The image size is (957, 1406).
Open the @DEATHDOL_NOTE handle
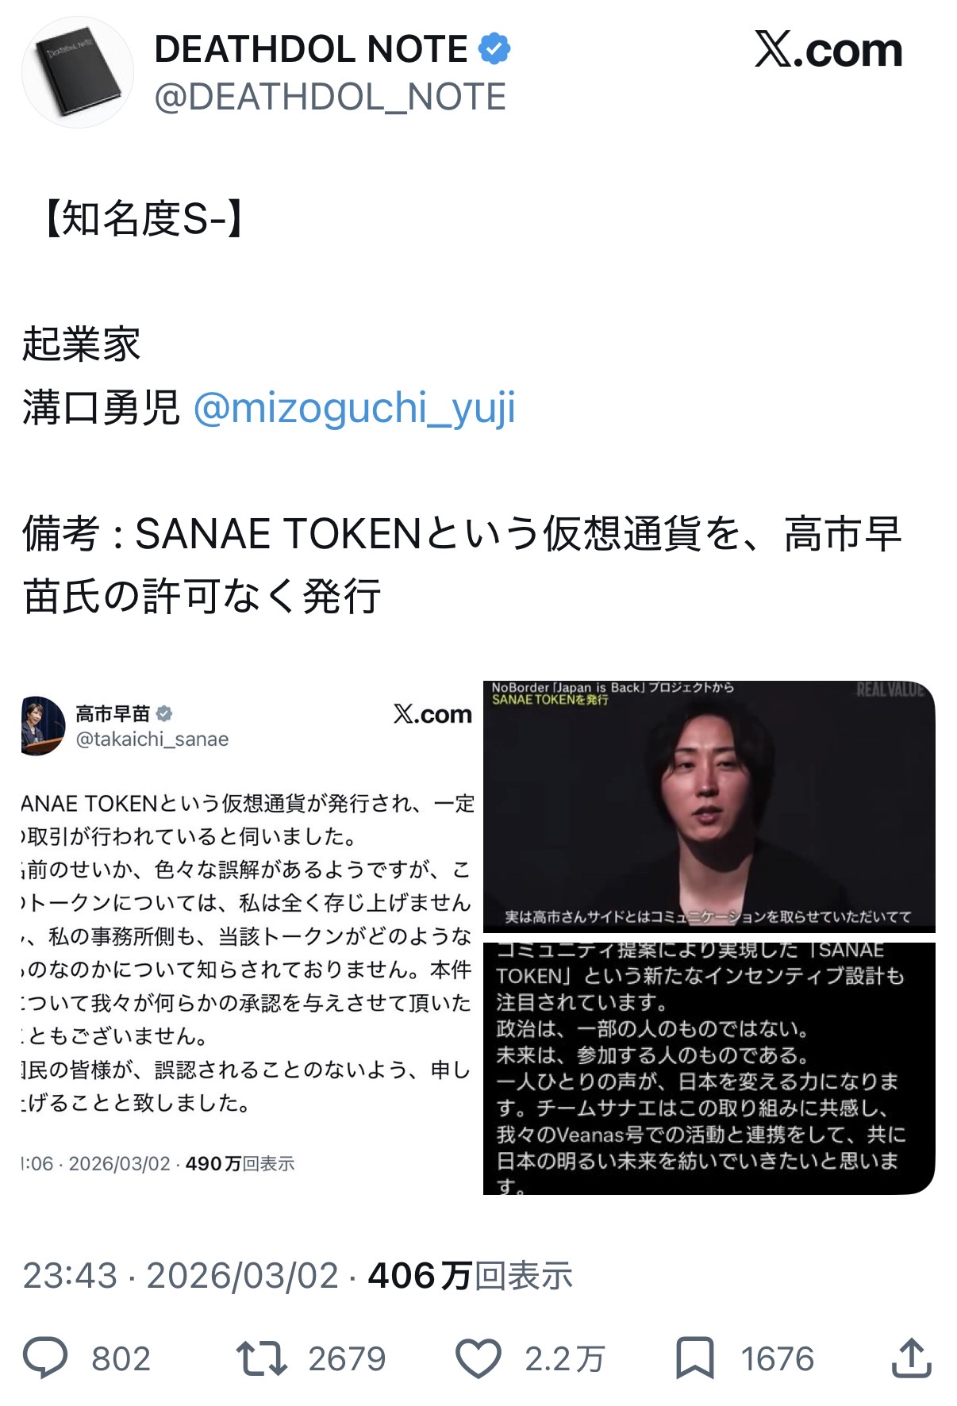point(330,97)
